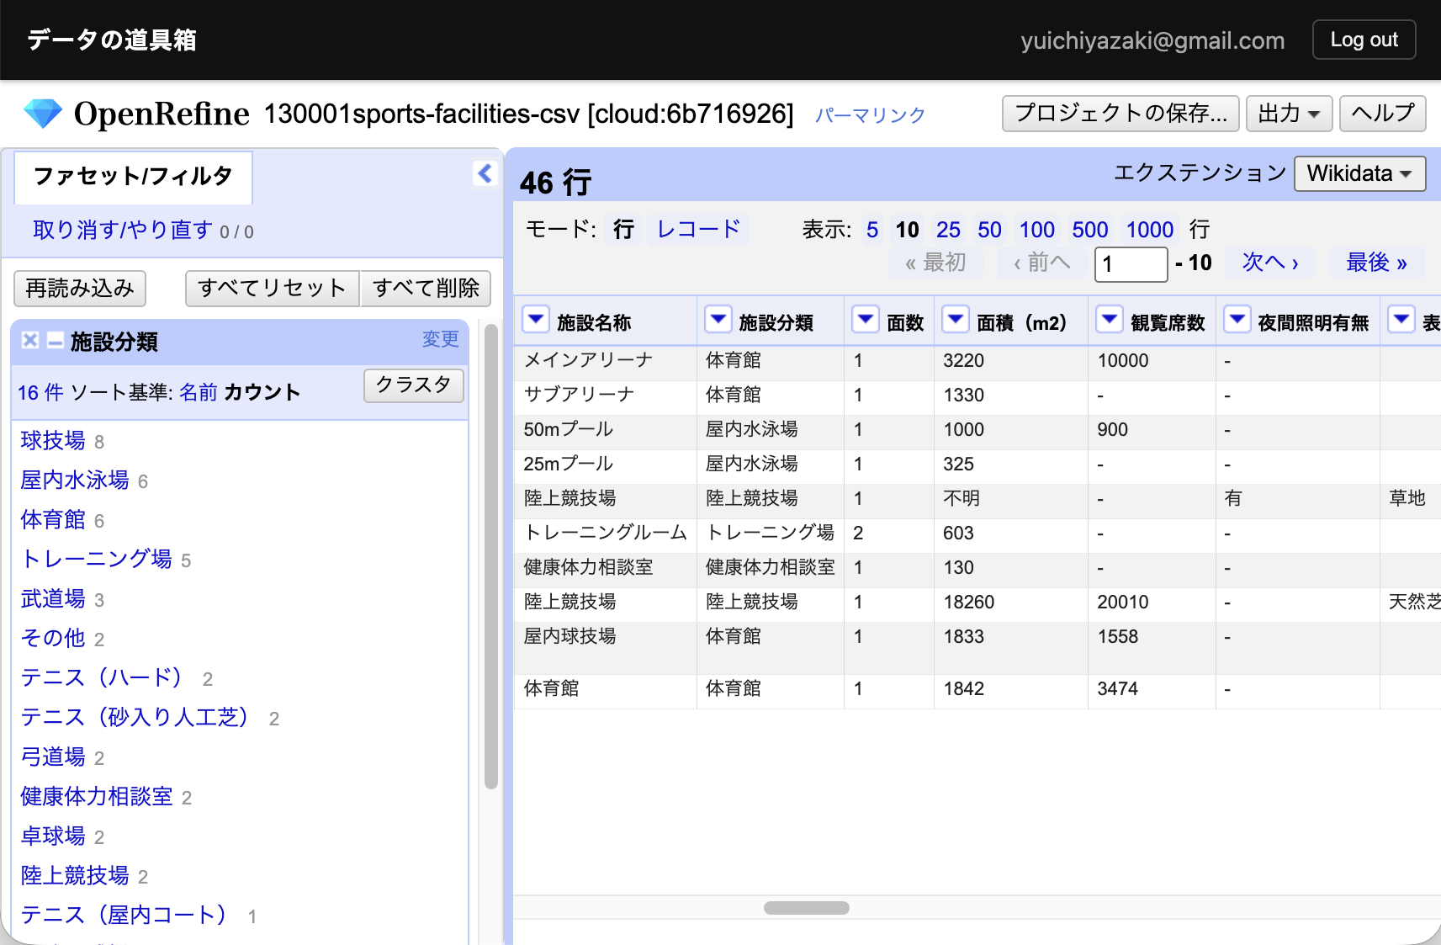Select the ファセット/フィルタ tab
Screen dimensions: 1441x945
point(133,176)
